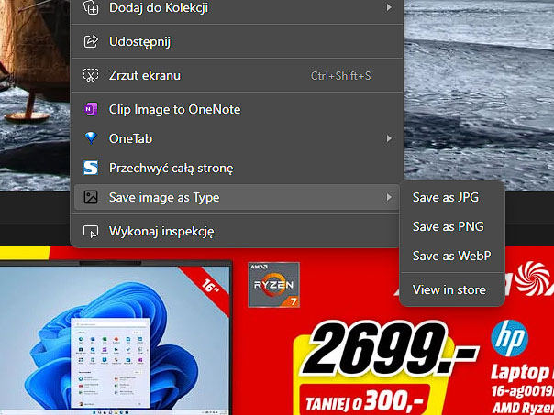Select Save as JPG
This screenshot has height=415, width=554.
point(452,197)
